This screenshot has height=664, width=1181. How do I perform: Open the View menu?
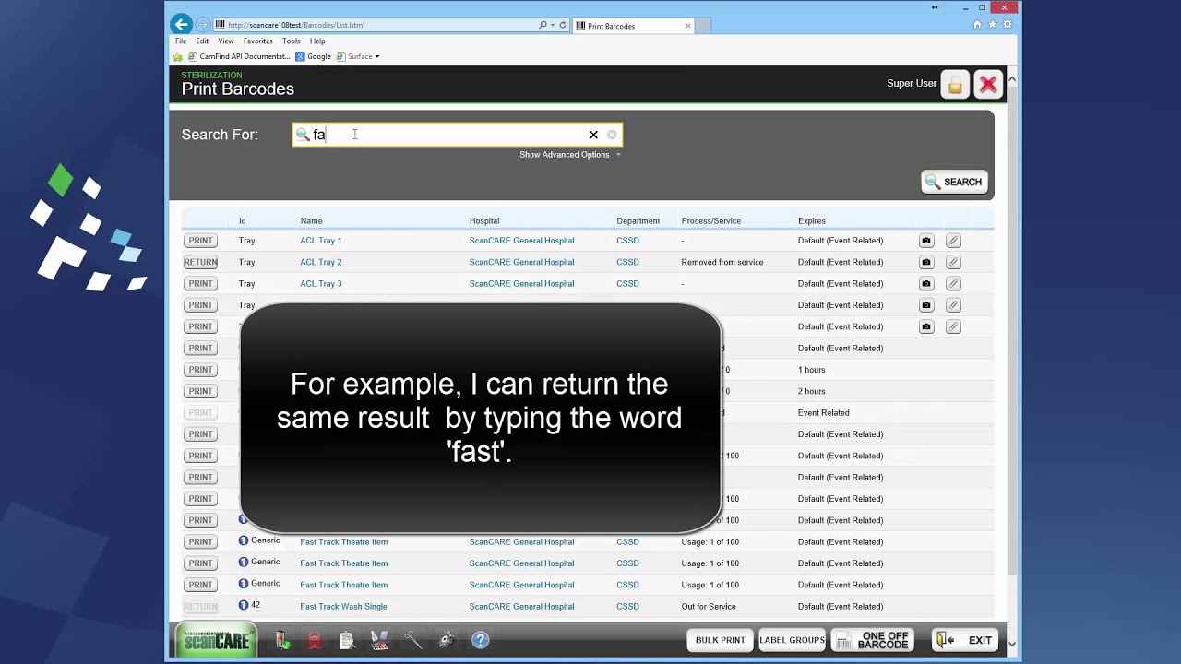[x=226, y=41]
